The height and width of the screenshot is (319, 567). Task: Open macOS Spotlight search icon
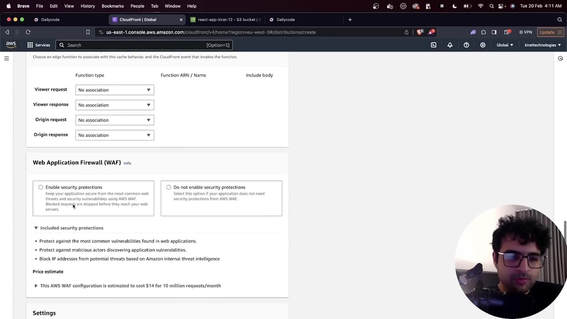(x=491, y=6)
